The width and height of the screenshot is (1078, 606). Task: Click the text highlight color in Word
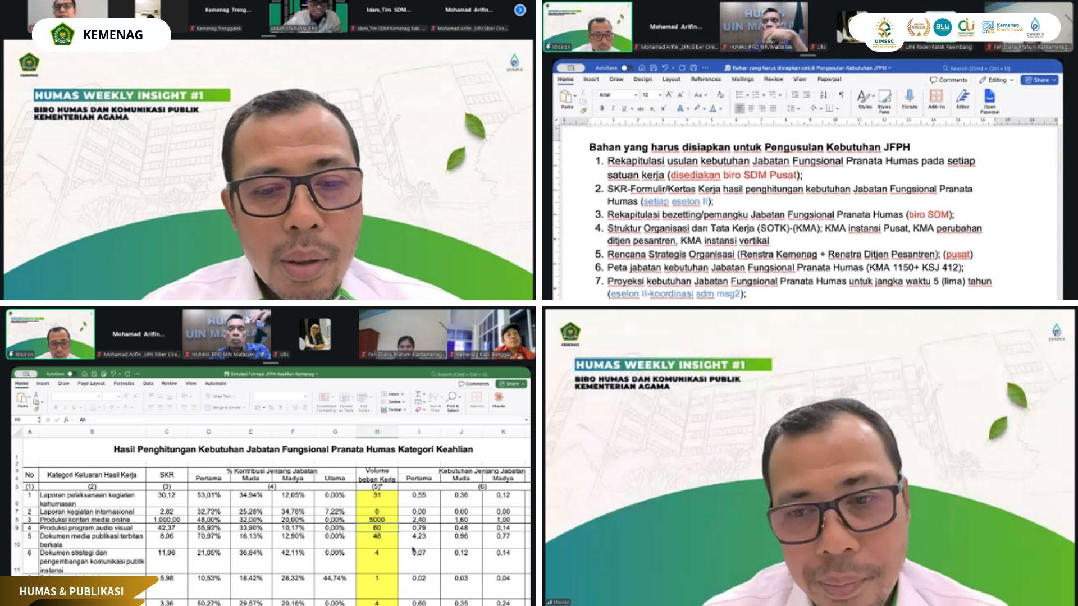(697, 108)
